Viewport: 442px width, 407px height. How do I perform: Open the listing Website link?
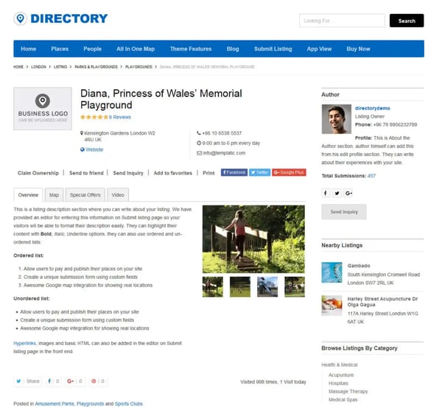click(x=94, y=149)
